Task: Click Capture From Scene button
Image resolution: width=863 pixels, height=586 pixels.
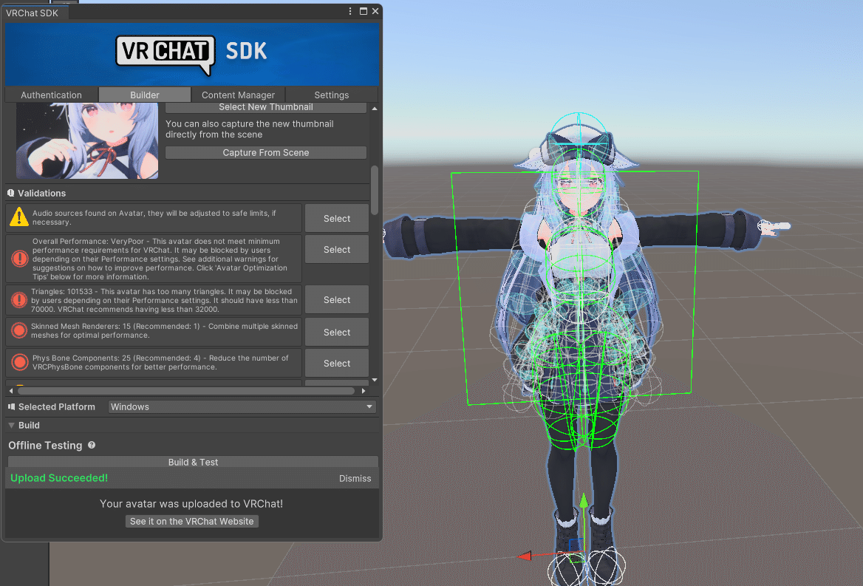Action: pos(266,152)
